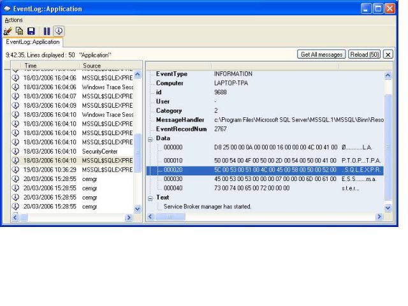The width and height of the screenshot is (408, 306).
Task: Toggle the info details toolbar button
Action: 59,31
